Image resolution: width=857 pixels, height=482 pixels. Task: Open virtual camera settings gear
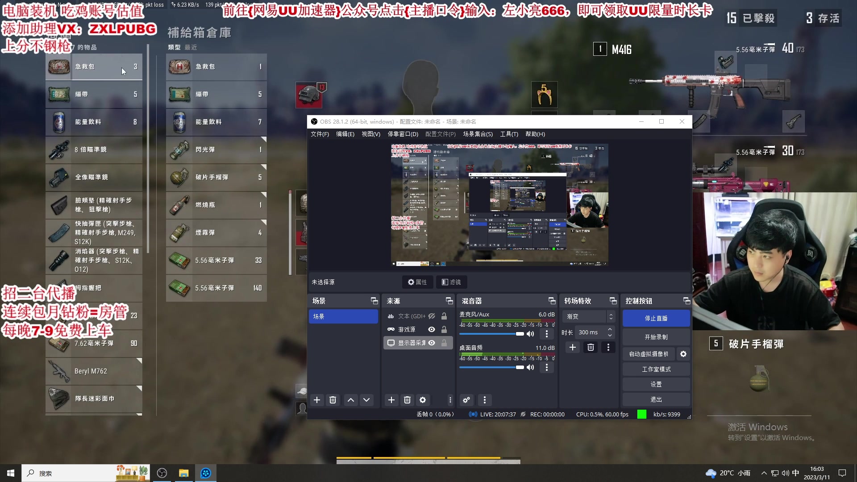point(683,354)
